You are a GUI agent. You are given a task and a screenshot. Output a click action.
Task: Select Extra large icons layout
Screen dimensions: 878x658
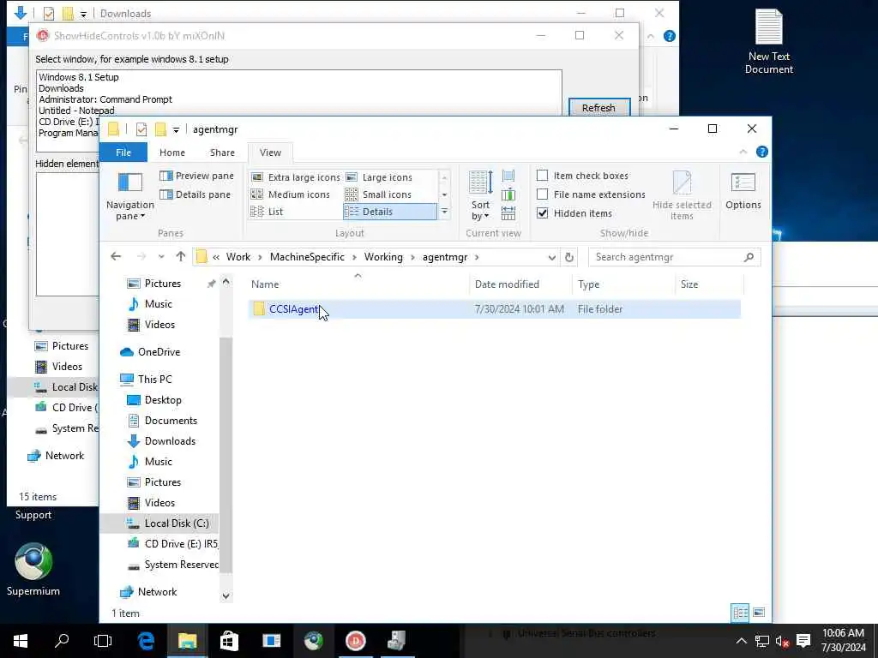[296, 177]
